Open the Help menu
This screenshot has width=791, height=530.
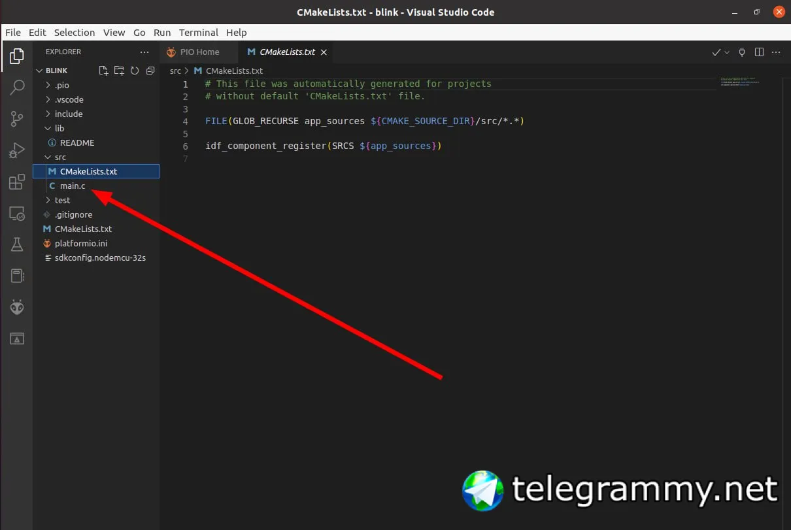coord(237,32)
